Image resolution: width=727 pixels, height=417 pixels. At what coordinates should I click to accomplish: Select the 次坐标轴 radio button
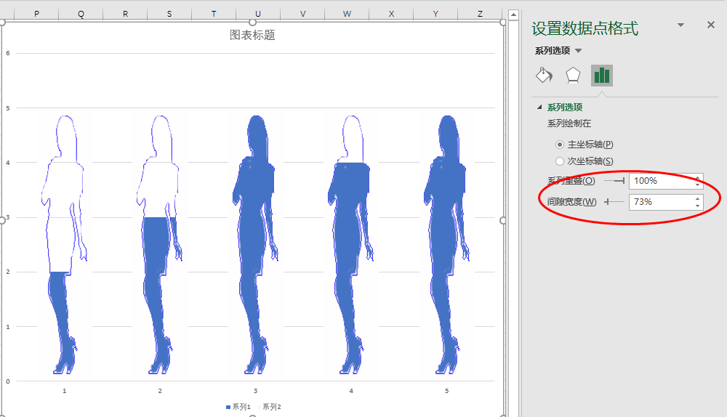[560, 161]
